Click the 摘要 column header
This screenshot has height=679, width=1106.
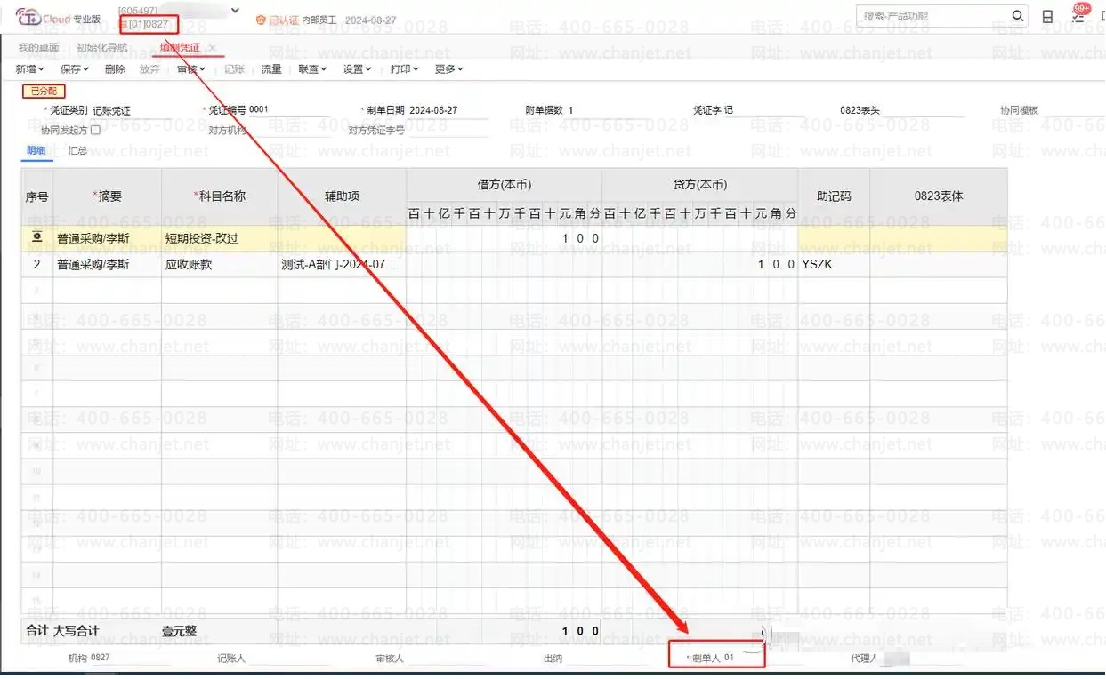point(107,196)
